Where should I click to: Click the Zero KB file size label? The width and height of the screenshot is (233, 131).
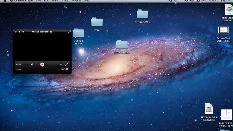click(x=64, y=69)
